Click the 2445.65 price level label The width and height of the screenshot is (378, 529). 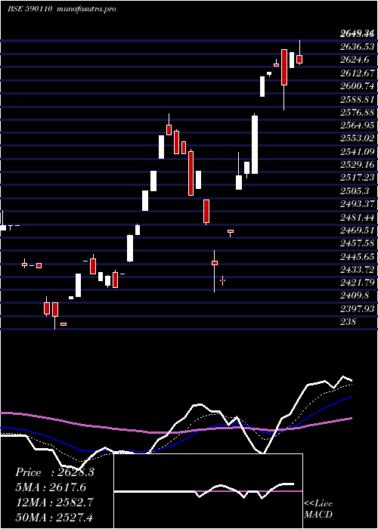tap(357, 257)
